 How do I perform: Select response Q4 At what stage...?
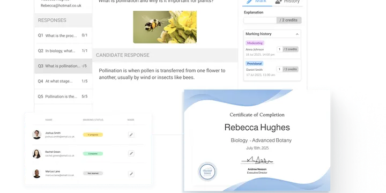point(63,81)
